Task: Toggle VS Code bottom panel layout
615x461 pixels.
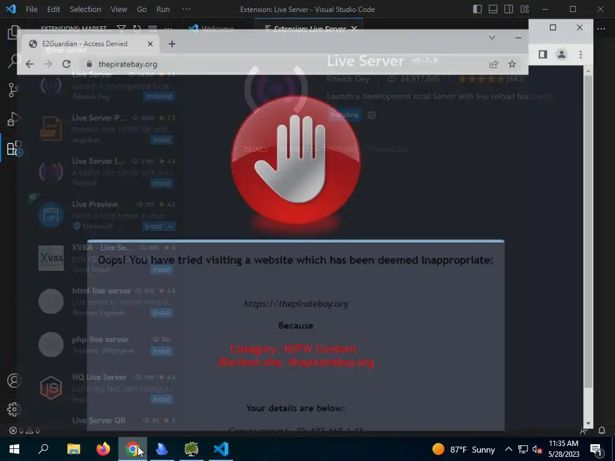Action: point(493,9)
